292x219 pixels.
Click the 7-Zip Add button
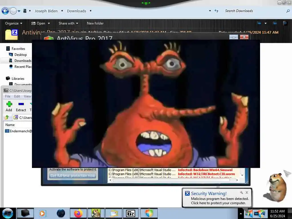(9, 106)
